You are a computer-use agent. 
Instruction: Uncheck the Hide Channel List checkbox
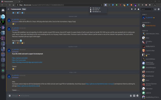(x=91, y=8)
